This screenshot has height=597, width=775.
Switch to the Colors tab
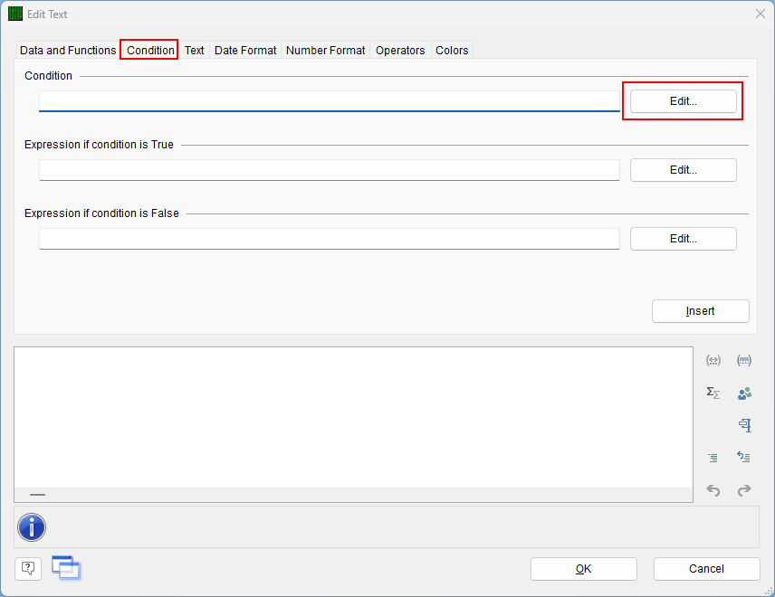coord(452,51)
